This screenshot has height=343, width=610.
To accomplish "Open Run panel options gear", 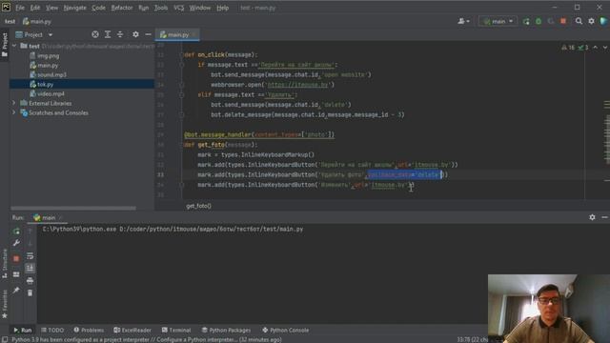I will pyautogui.click(x=592, y=217).
